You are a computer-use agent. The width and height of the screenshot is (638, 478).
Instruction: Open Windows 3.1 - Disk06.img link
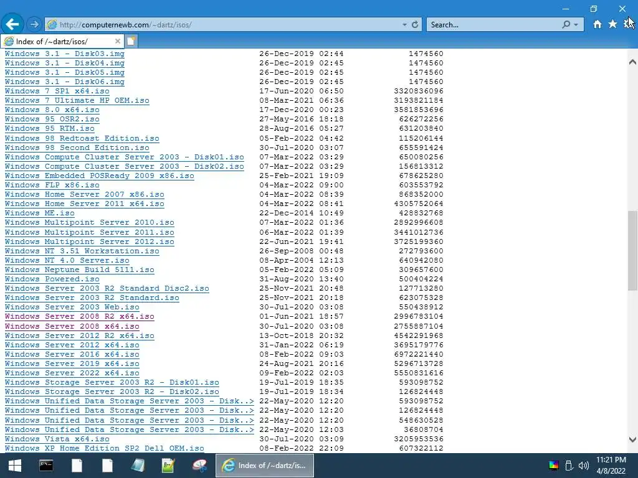coord(65,82)
